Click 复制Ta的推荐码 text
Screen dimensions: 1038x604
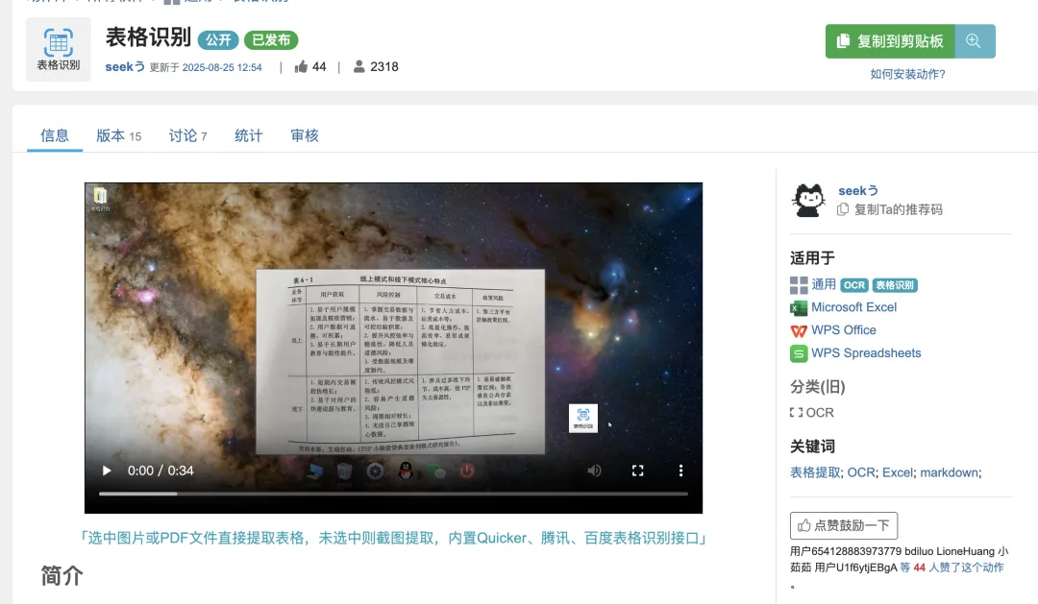(899, 209)
